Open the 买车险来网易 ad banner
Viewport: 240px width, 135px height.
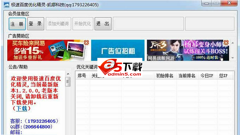(x=48, y=50)
